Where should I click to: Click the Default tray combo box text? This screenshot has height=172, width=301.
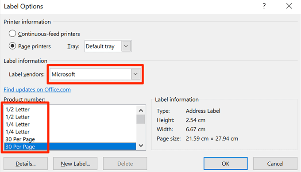pos(100,46)
